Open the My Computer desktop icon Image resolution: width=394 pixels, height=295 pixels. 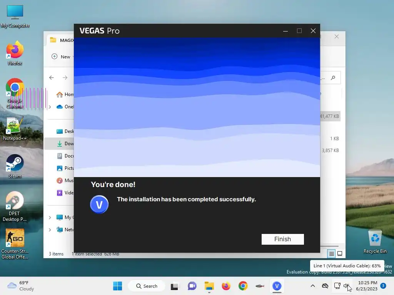pos(15,16)
